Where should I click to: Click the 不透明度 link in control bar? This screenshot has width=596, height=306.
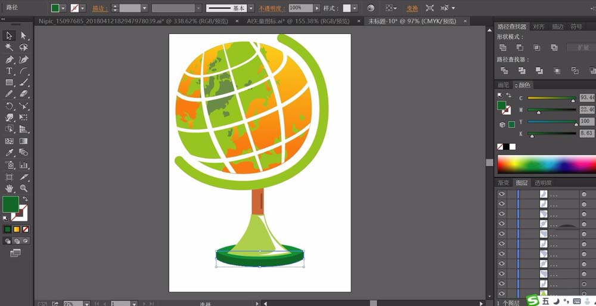[x=272, y=8]
